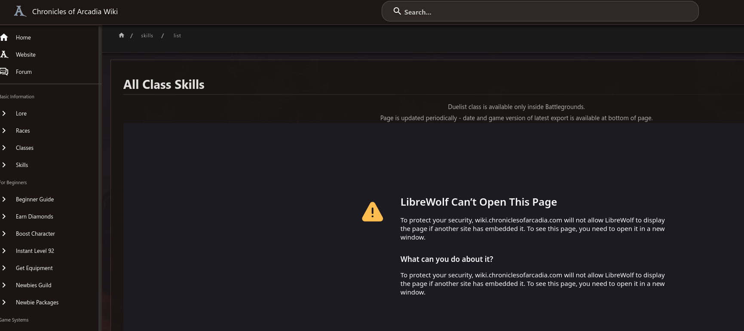
Task: Click the Duelist class availability notice
Action: point(516,107)
